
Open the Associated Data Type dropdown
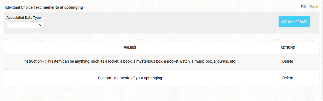point(25,25)
